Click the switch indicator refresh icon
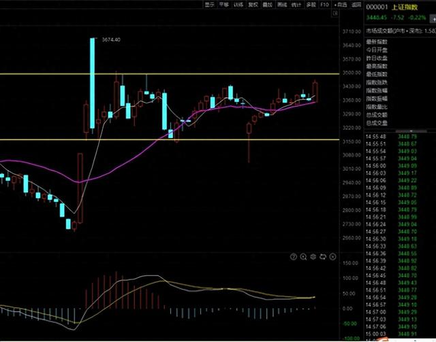Screen dimensions: 436x342 pyautogui.click(x=323, y=257)
